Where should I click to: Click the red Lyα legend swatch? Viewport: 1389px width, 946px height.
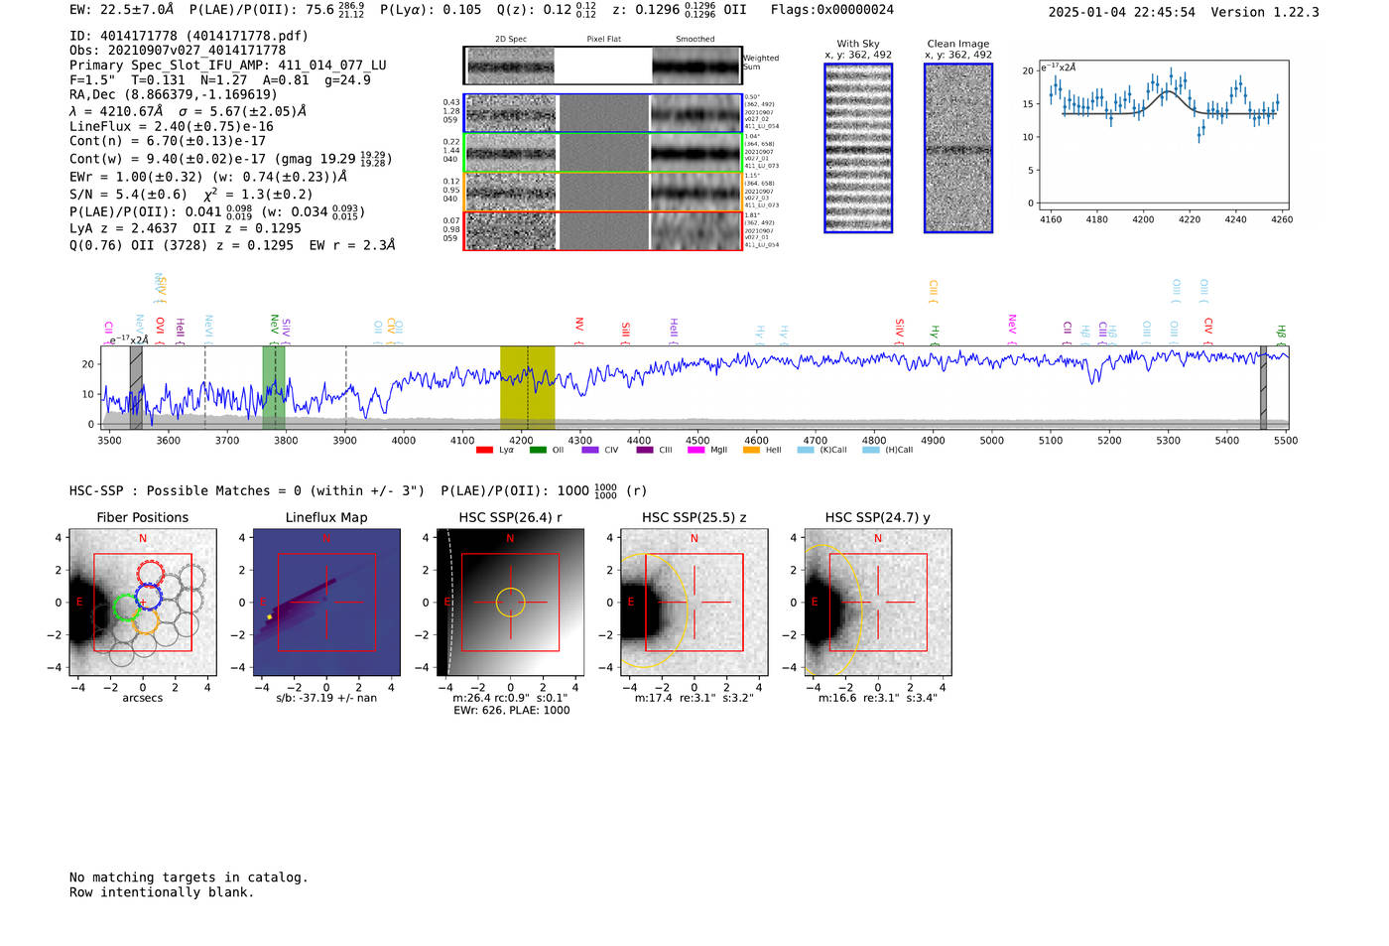pyautogui.click(x=484, y=450)
